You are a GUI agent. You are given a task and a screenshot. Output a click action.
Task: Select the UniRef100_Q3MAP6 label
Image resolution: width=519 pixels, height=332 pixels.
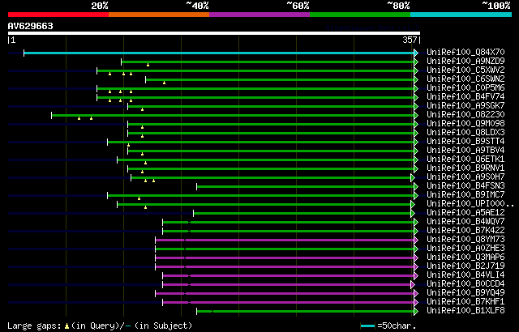click(x=465, y=258)
